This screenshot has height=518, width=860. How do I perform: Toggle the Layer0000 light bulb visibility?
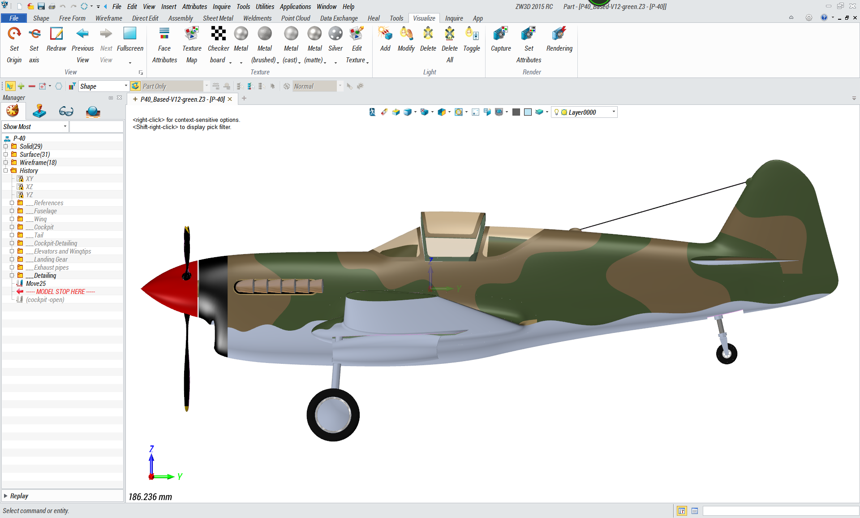[556, 112]
